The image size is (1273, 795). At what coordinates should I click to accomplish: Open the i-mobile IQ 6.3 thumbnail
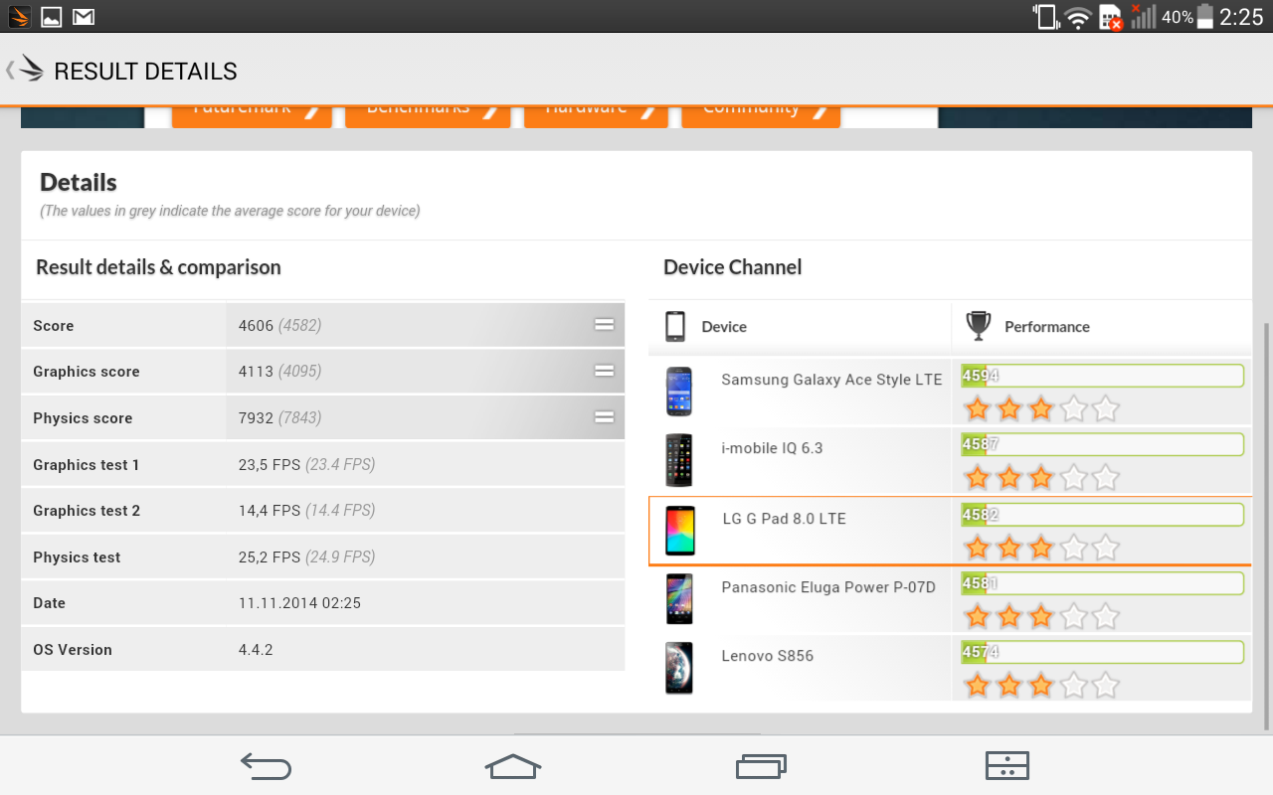pyautogui.click(x=679, y=459)
